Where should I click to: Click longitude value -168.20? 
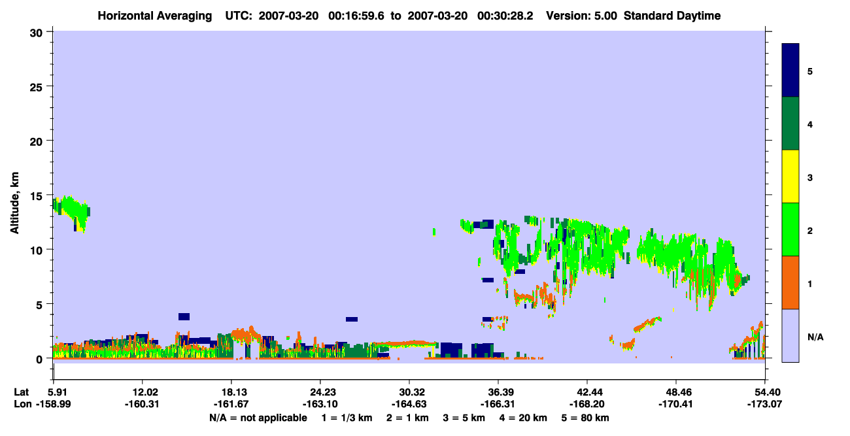586,405
